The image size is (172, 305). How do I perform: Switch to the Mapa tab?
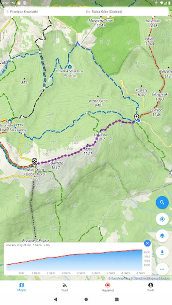21,287
